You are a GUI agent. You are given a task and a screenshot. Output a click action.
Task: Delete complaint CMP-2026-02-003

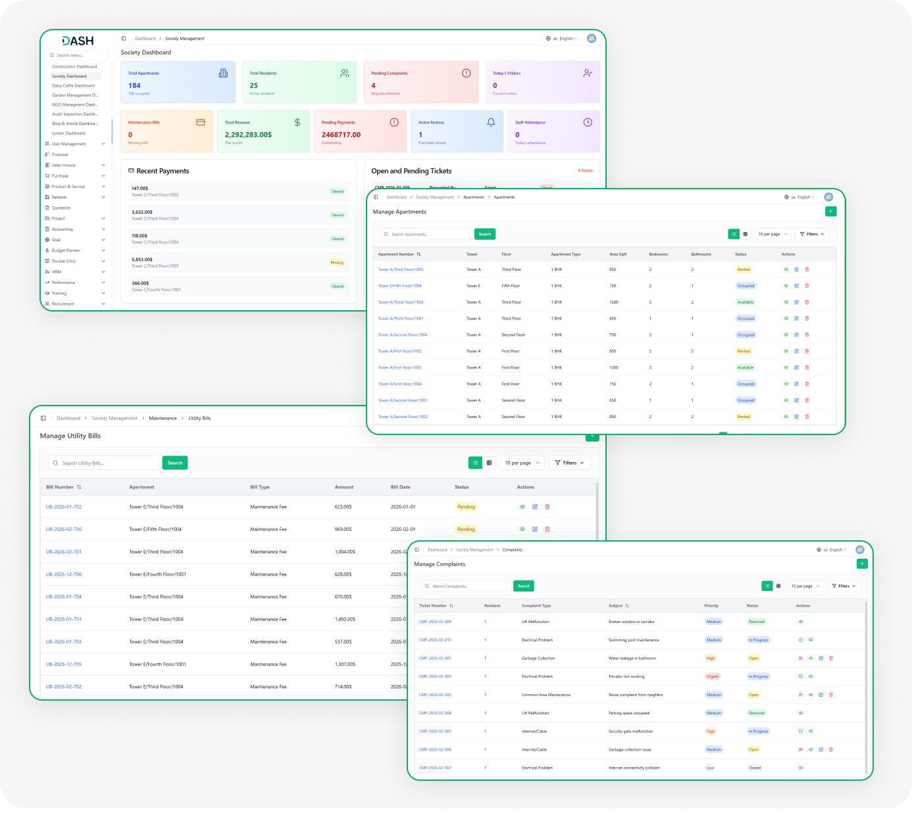831,695
